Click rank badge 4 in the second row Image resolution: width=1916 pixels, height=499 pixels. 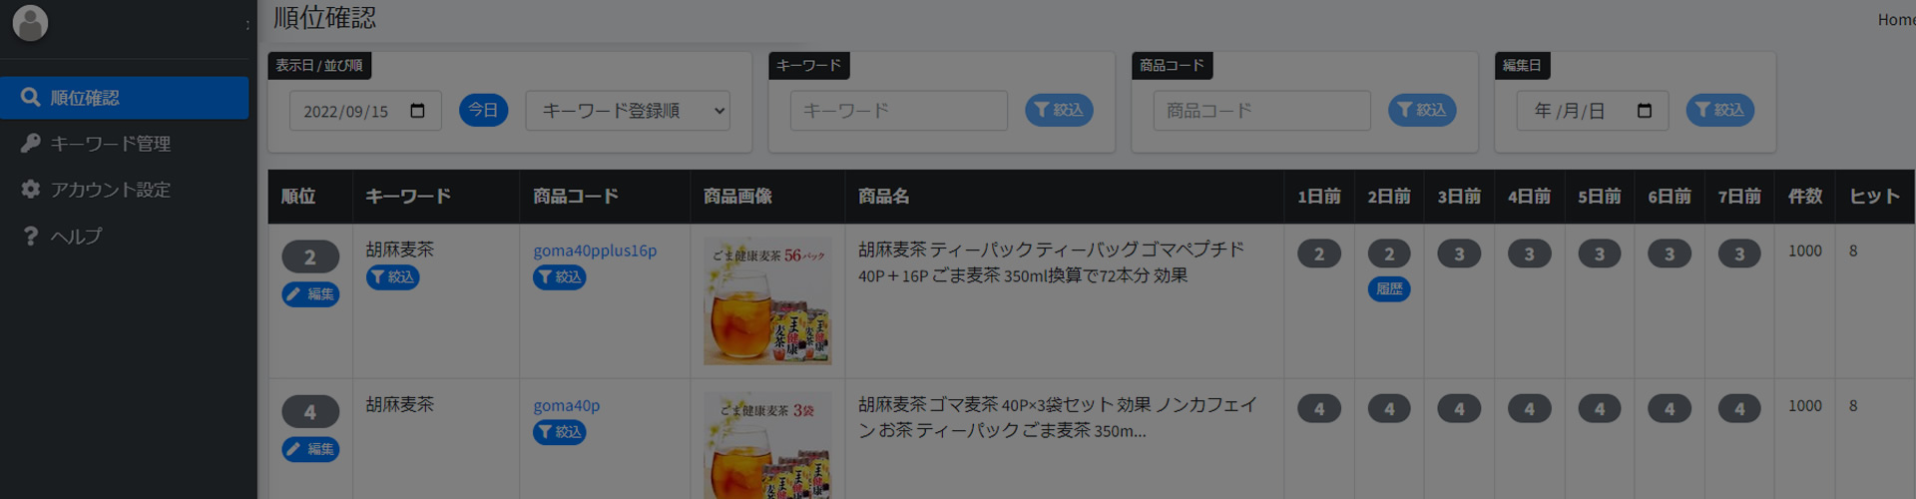(310, 411)
